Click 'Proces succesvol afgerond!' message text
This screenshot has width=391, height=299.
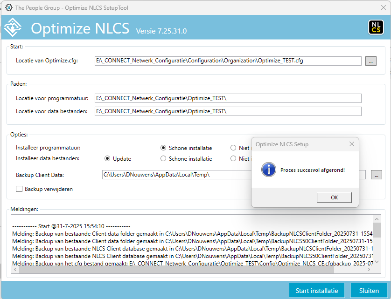(313, 170)
